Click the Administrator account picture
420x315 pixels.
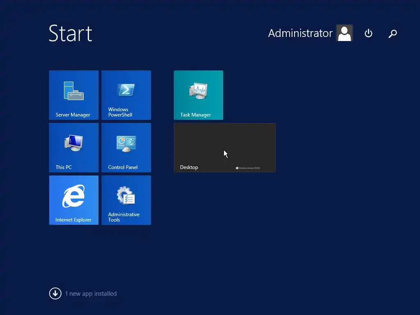pyautogui.click(x=345, y=33)
